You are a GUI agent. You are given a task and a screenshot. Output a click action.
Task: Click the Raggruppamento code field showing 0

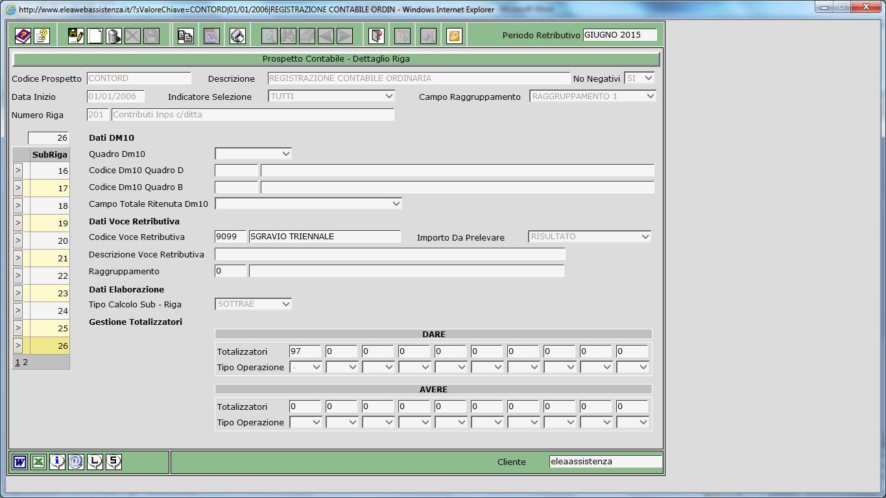230,271
